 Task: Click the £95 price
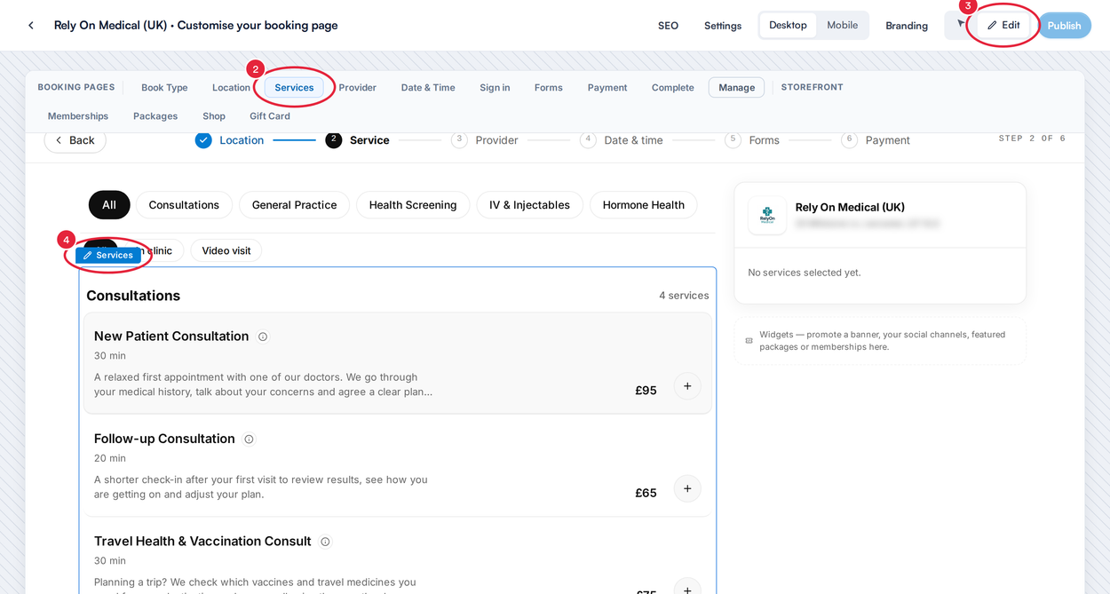[646, 391]
